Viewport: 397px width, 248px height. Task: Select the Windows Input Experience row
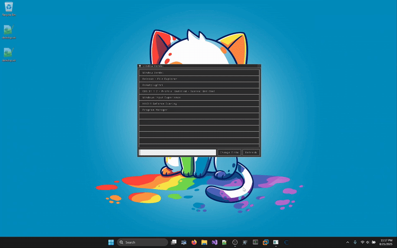click(x=199, y=97)
